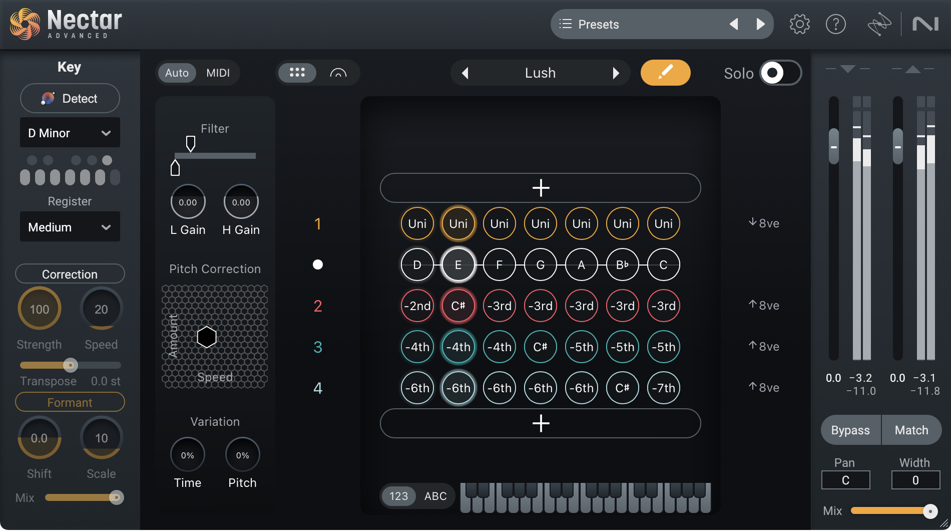Open the Medium Register dropdown
Viewport: 951px width, 531px height.
[x=70, y=226]
